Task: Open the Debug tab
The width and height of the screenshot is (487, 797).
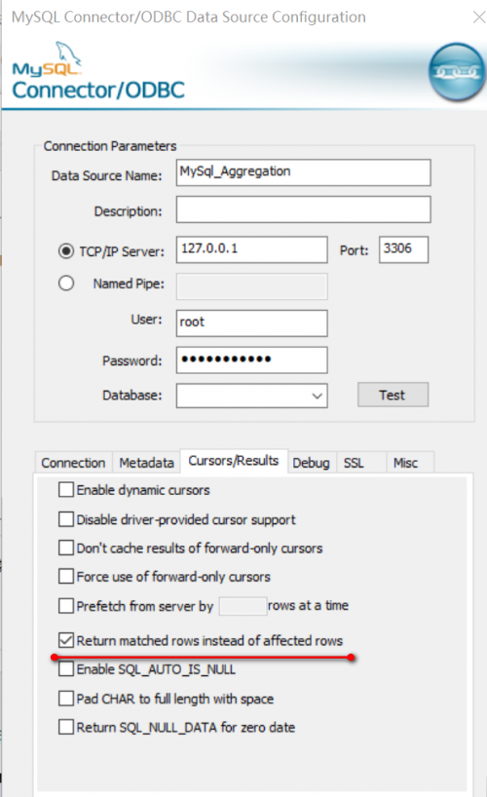Action: coord(311,463)
